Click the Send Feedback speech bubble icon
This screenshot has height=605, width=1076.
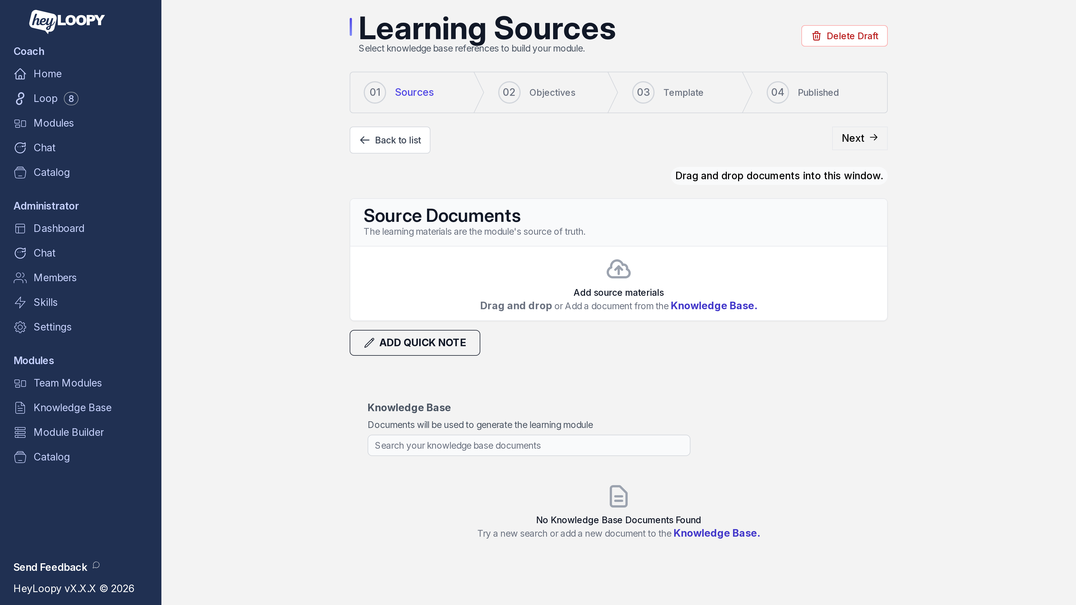(x=96, y=565)
